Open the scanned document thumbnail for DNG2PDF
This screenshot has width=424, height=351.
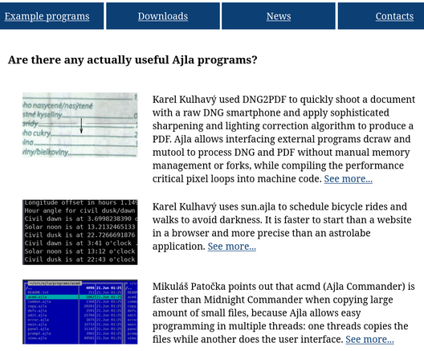click(x=80, y=125)
